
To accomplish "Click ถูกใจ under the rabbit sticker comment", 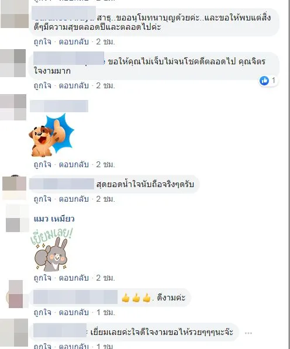I will [42, 278].
